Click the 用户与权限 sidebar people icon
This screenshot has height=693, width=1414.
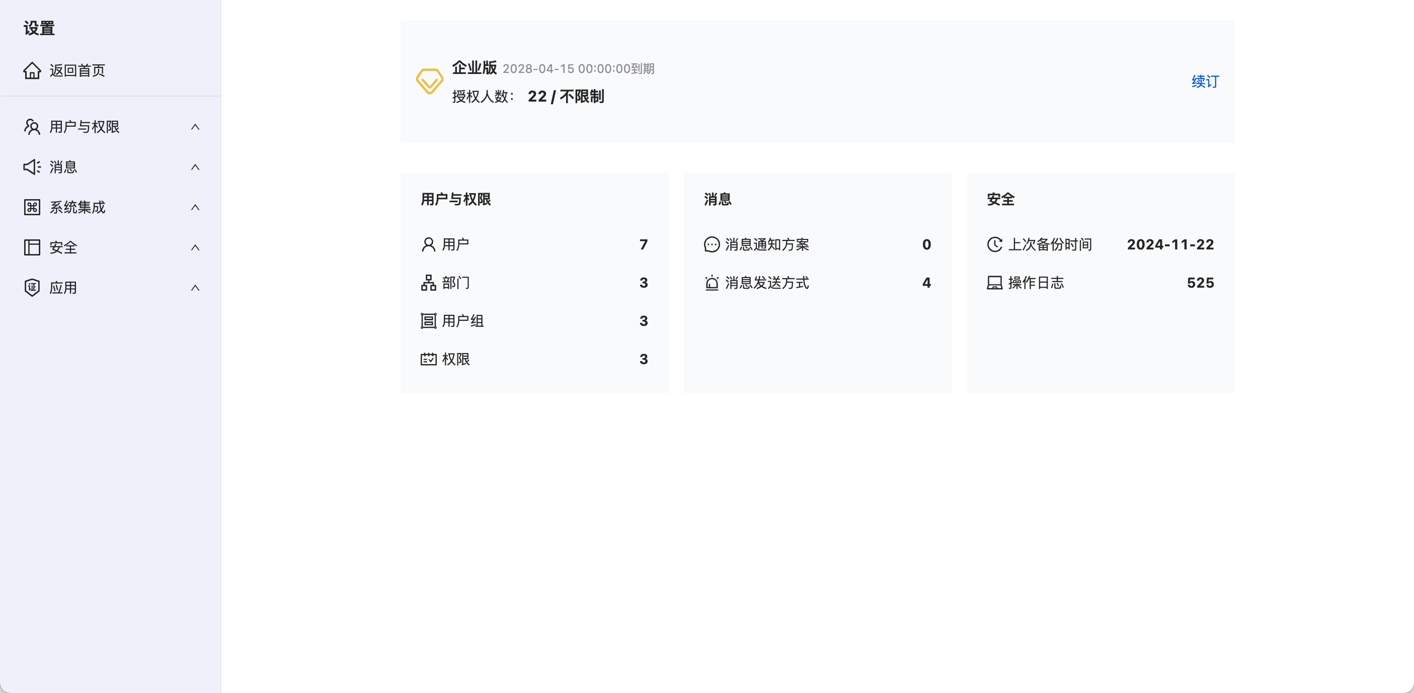point(32,127)
